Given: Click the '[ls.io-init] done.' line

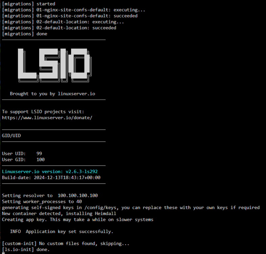Looking at the screenshot, I should tap(26, 250).
